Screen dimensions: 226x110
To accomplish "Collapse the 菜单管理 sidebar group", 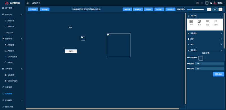I will (x=12, y=15).
